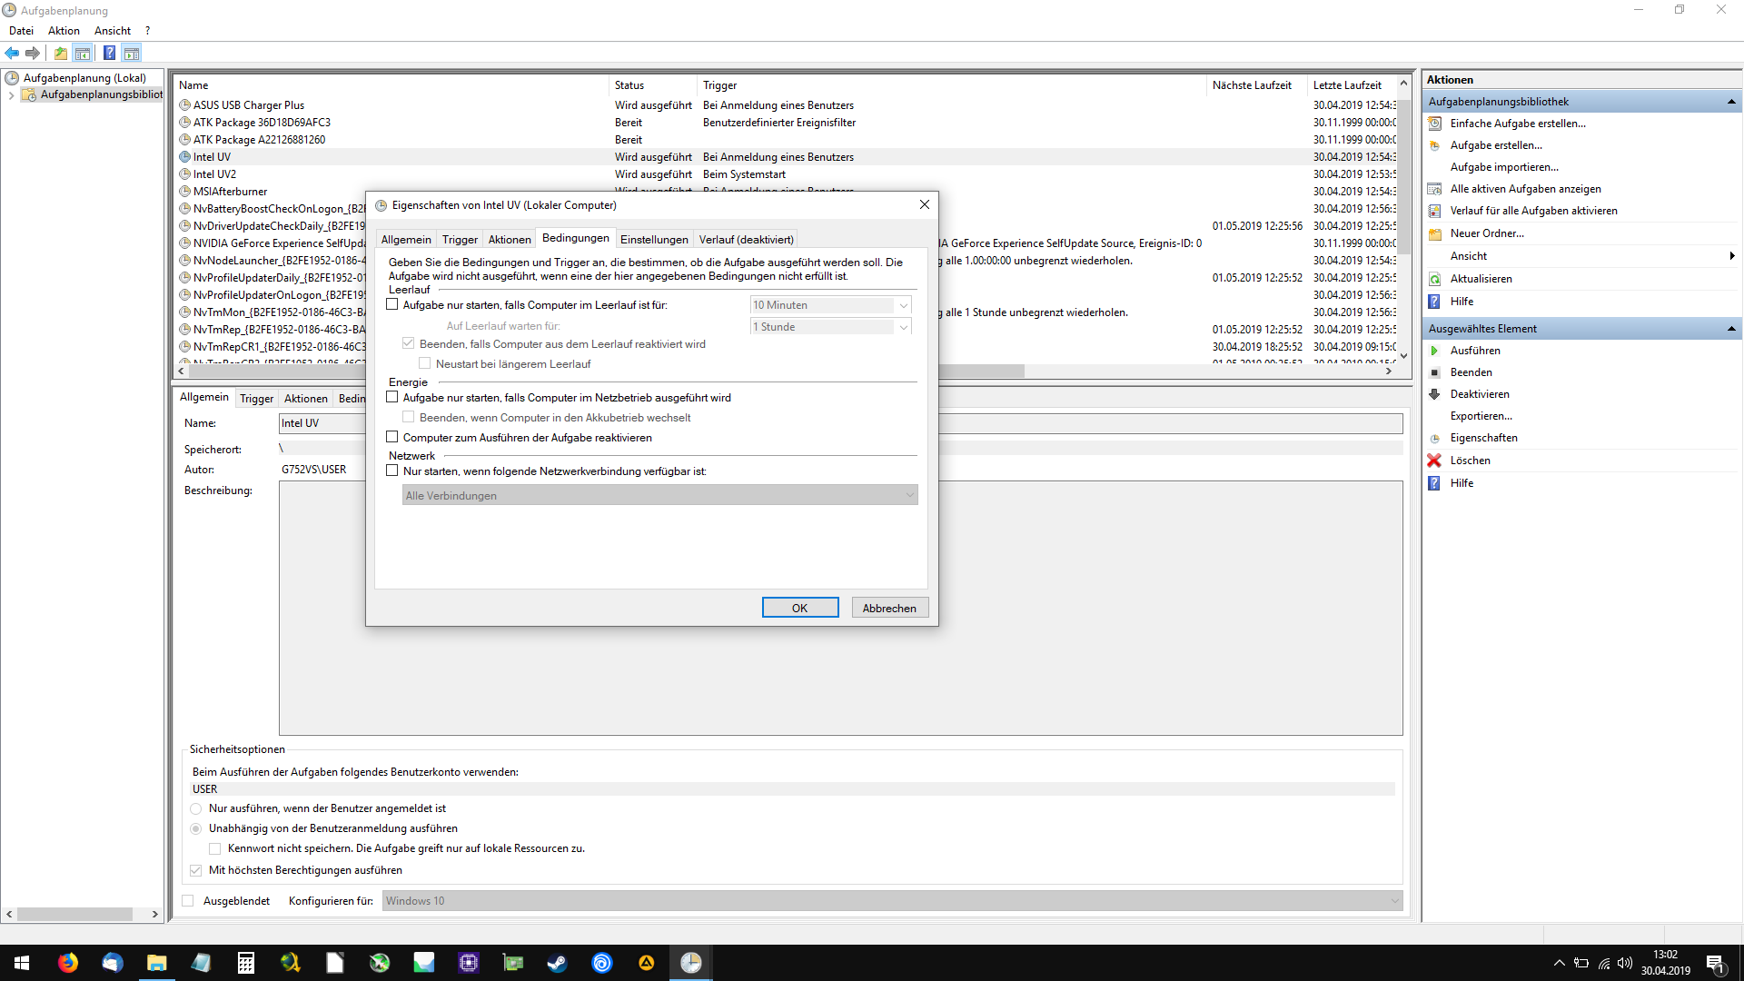This screenshot has height=981, width=1744.
Task: Click the blue help icon in toolbar
Action: (x=109, y=54)
